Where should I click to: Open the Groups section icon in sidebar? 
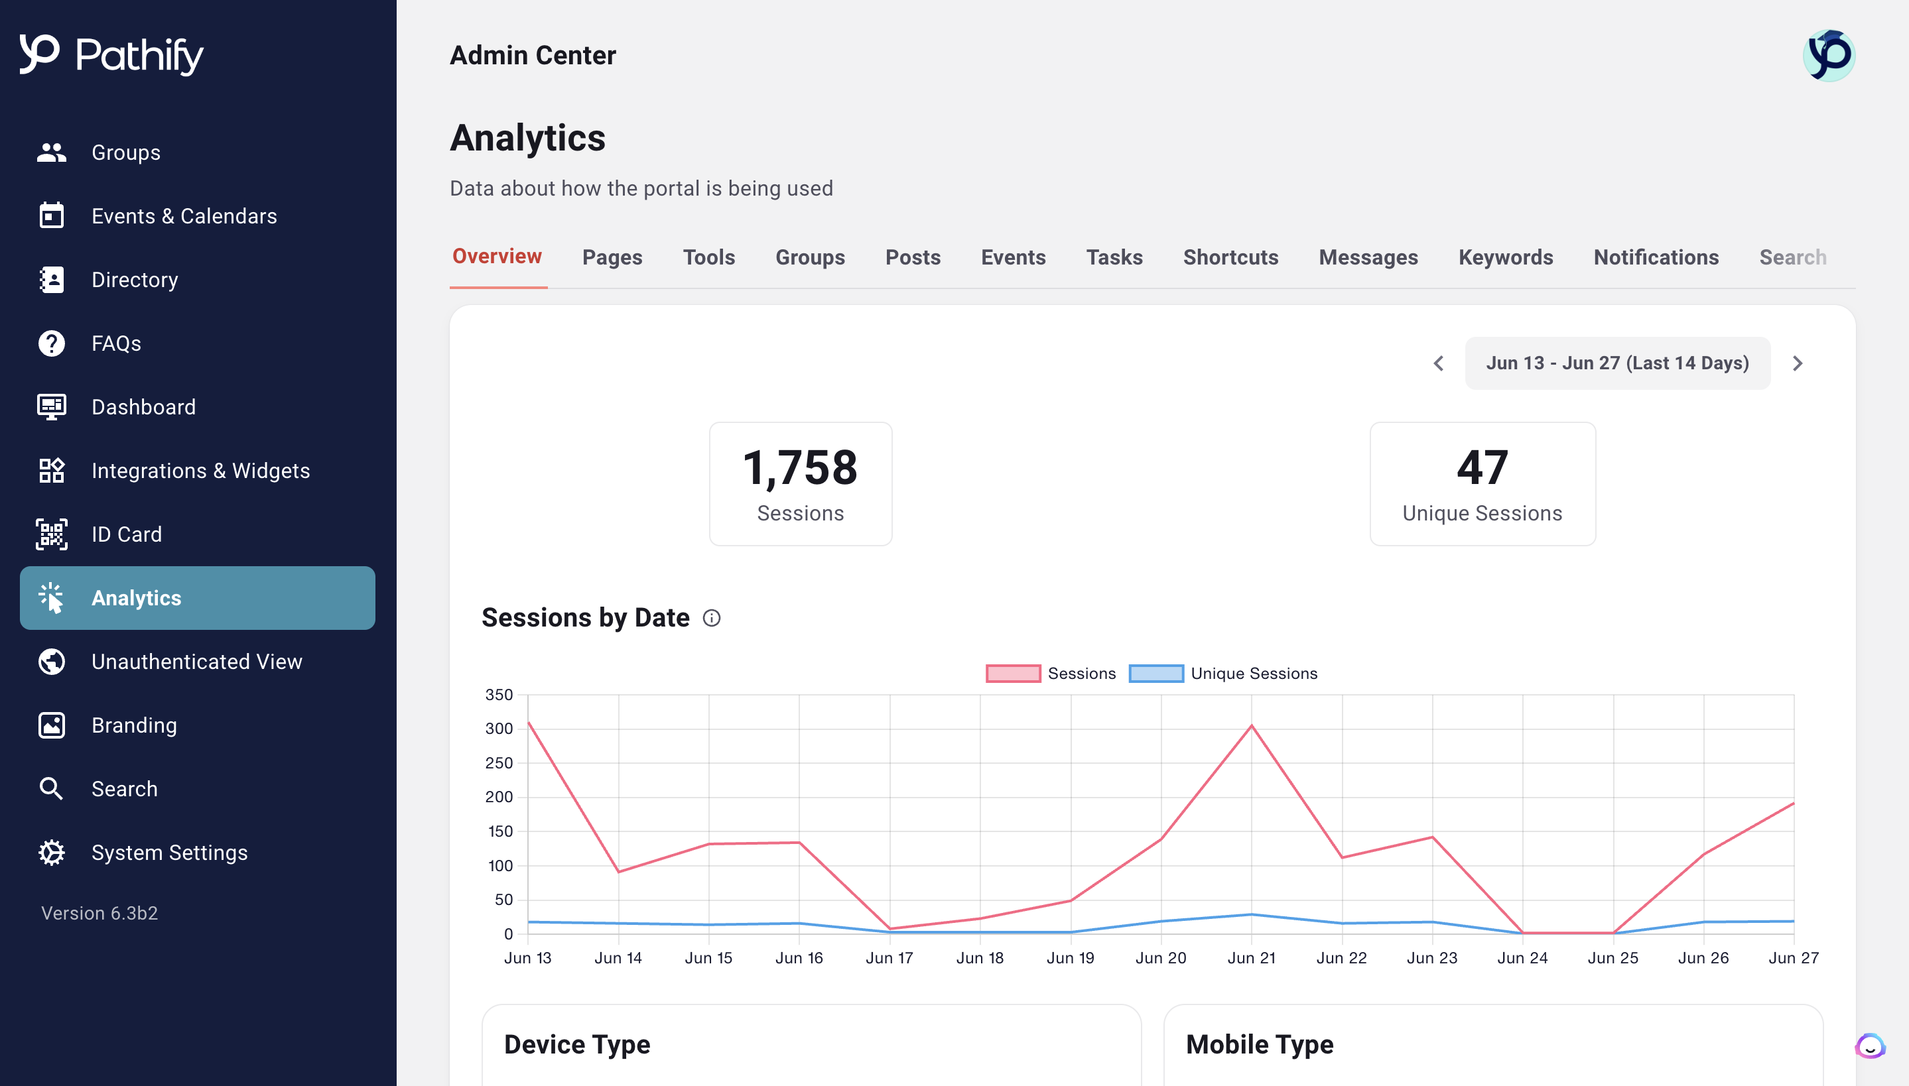click(x=50, y=152)
